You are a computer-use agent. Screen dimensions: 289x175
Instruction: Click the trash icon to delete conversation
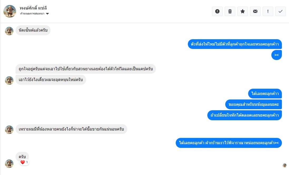(230, 11)
